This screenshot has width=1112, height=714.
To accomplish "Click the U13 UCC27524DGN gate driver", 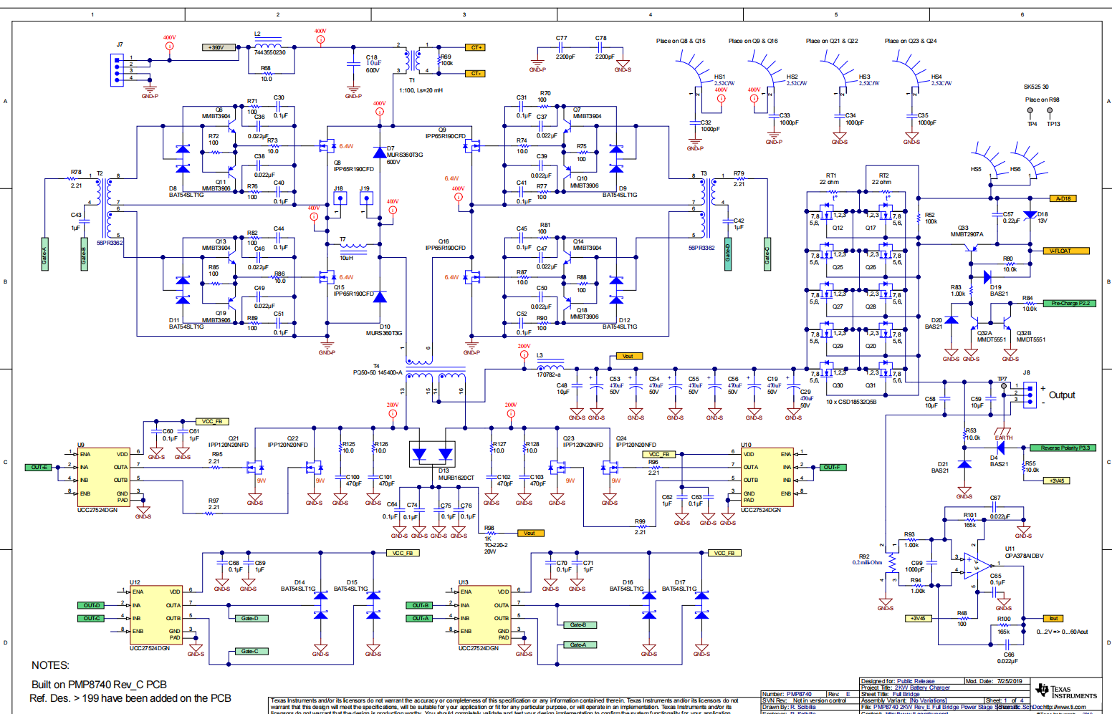I will point(484,614).
